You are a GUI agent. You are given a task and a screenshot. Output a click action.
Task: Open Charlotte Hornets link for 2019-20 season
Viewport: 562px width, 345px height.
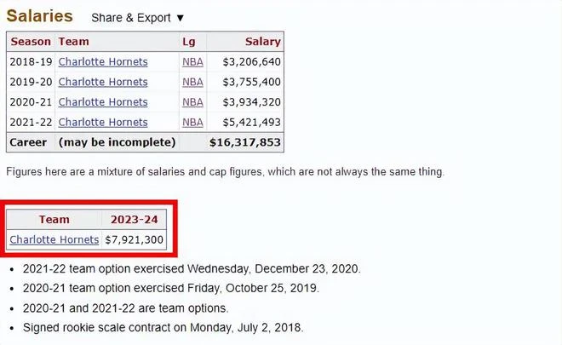(x=103, y=82)
